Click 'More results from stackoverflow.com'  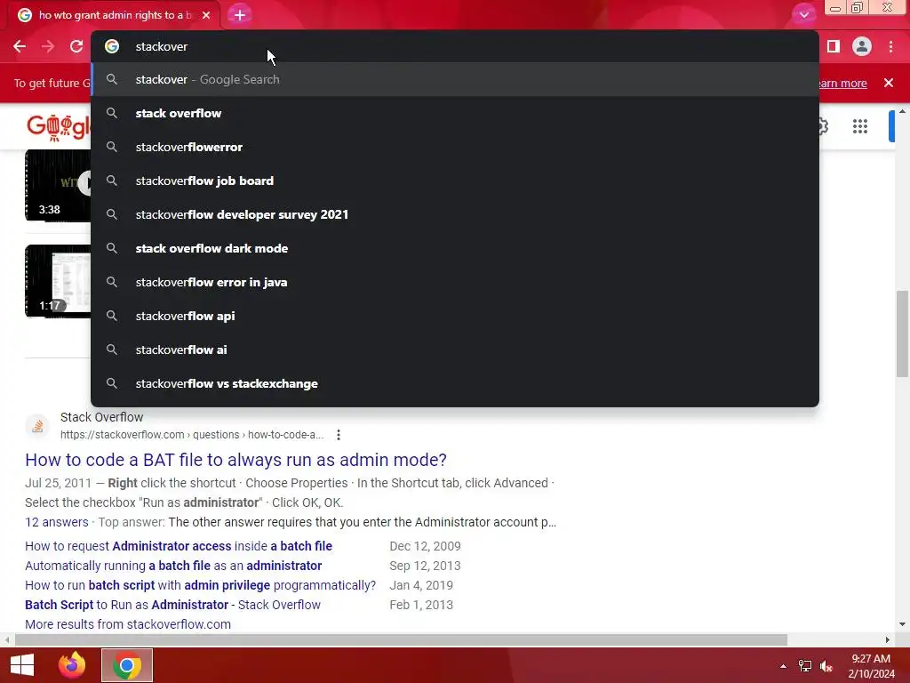pos(128,624)
